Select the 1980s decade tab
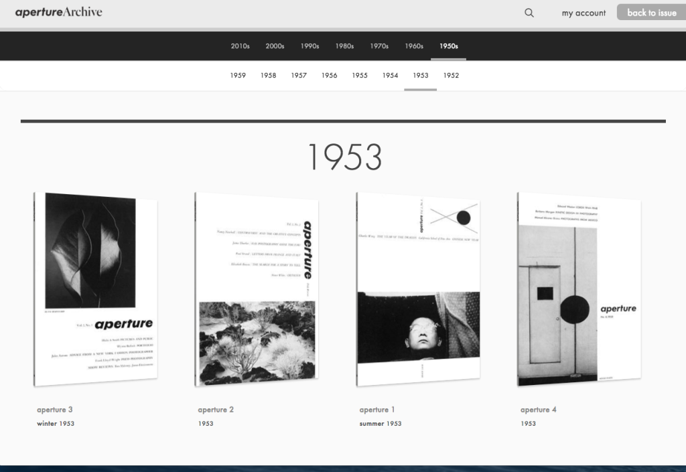 pyautogui.click(x=344, y=46)
